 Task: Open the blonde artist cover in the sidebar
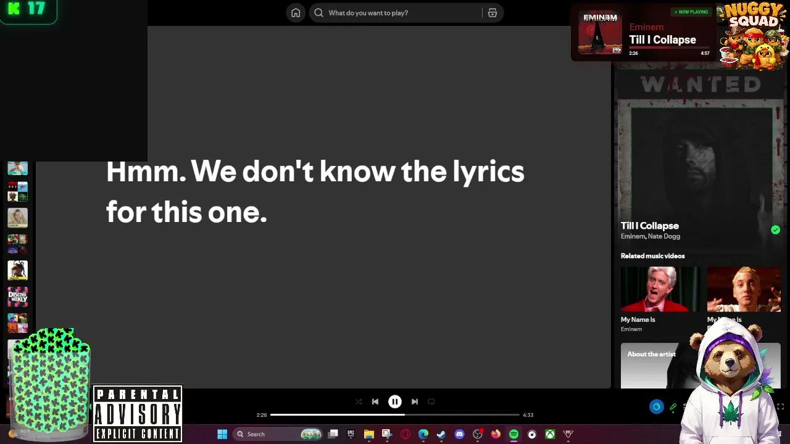click(x=18, y=218)
